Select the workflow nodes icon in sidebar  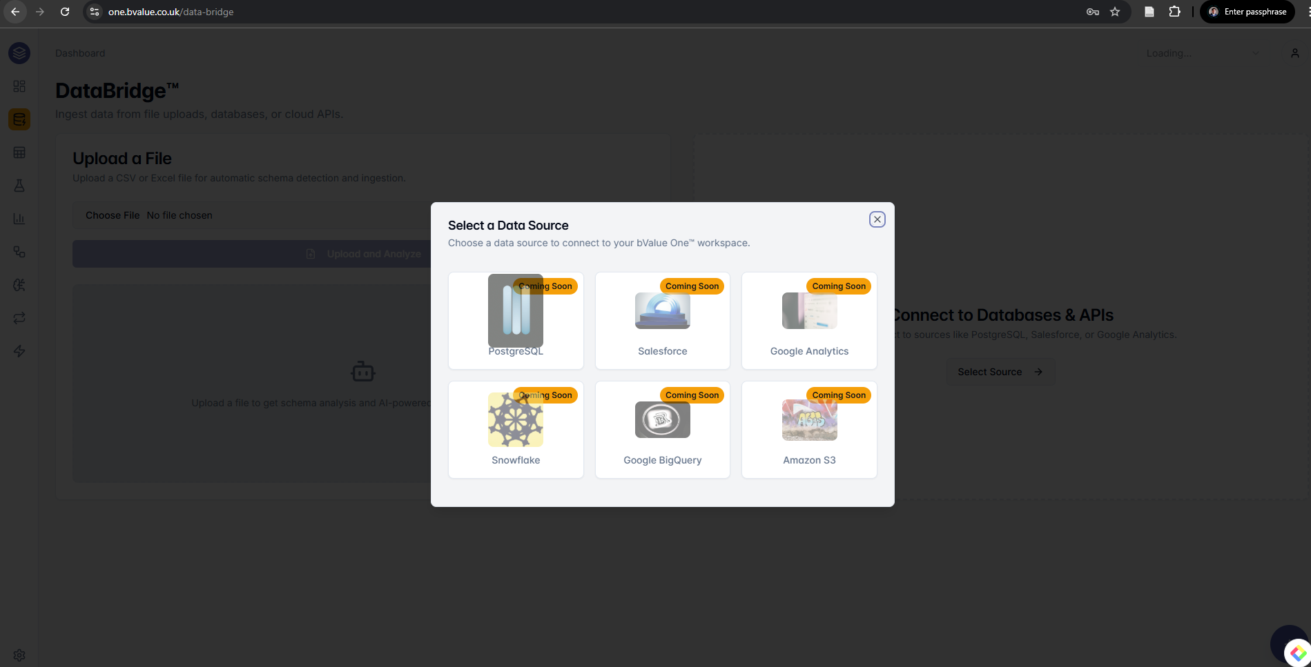19,251
